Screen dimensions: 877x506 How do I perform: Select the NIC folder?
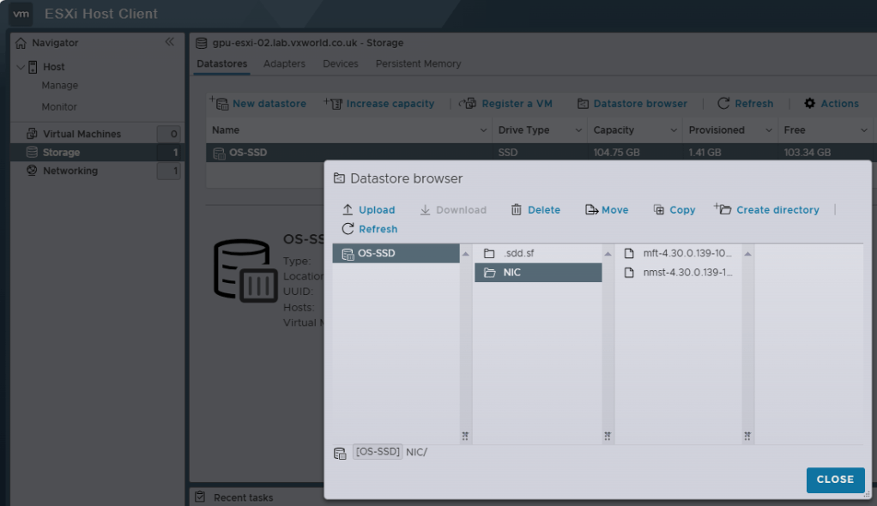click(x=511, y=273)
